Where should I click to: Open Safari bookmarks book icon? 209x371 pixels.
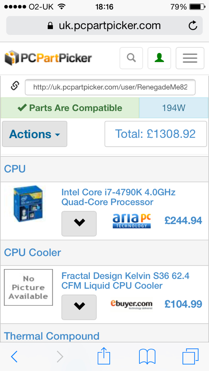(x=147, y=357)
